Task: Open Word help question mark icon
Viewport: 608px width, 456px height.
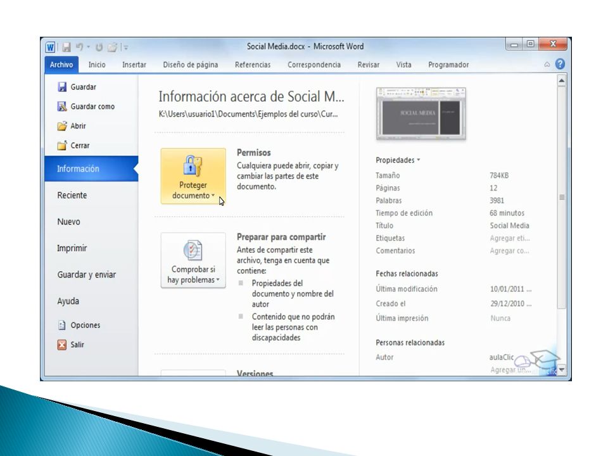Action: coord(560,64)
